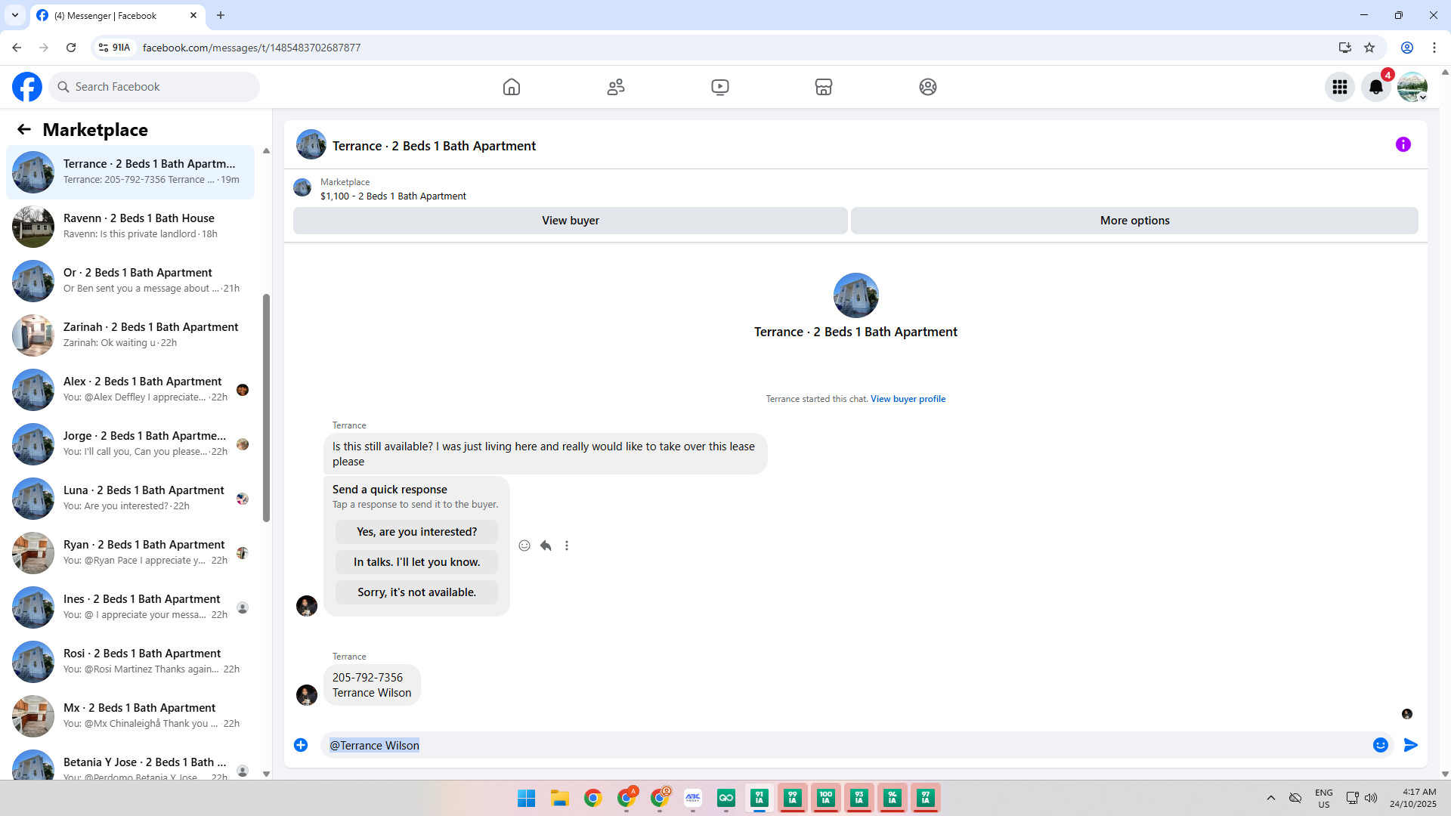Open conversation information purple icon
Image resolution: width=1451 pixels, height=816 pixels.
click(1403, 144)
